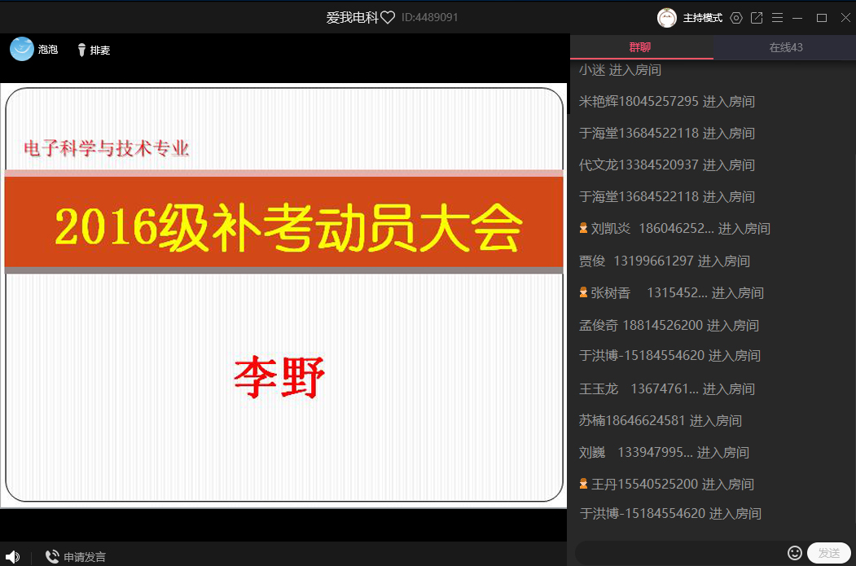Click the 排麦 microphone queue icon
The width and height of the screenshot is (856, 566).
pos(81,50)
